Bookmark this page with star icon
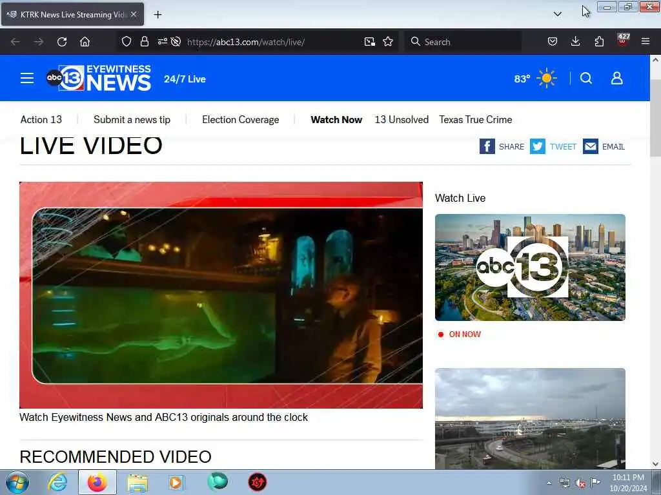 pyautogui.click(x=388, y=42)
